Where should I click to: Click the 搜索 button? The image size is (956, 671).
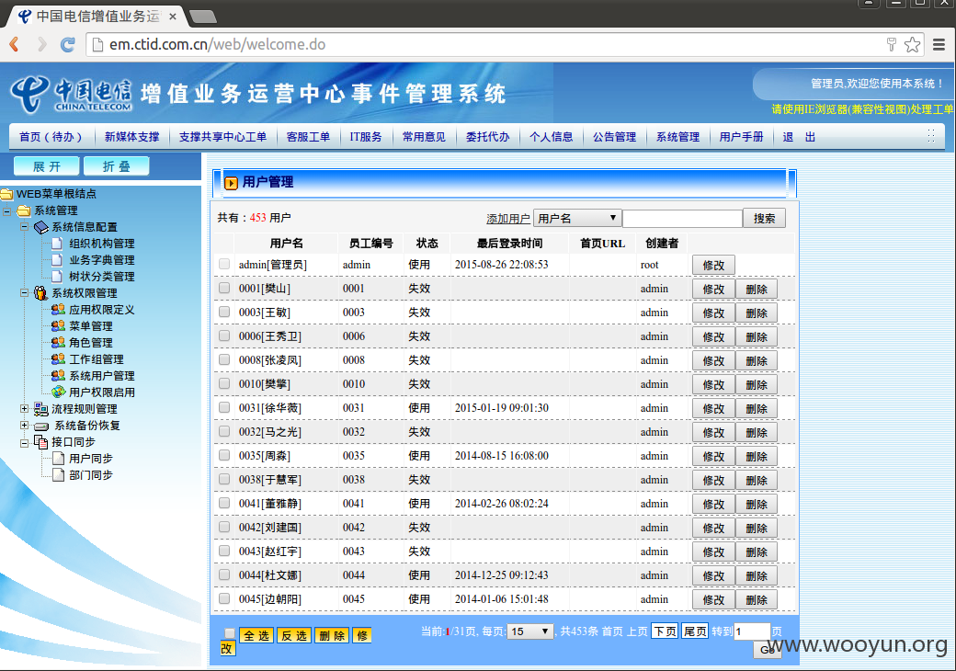764,218
